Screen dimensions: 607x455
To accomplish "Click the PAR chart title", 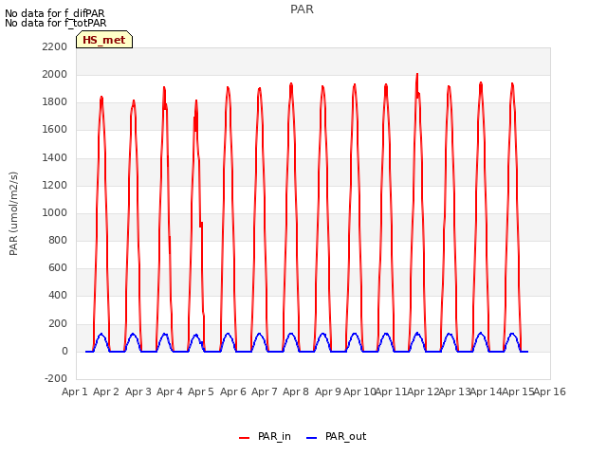I will [x=302, y=9].
